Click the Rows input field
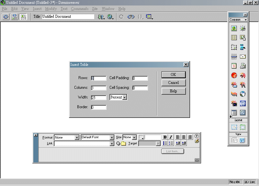Image resolution: width=259 pixels, height=186 pixels. tap(99, 78)
